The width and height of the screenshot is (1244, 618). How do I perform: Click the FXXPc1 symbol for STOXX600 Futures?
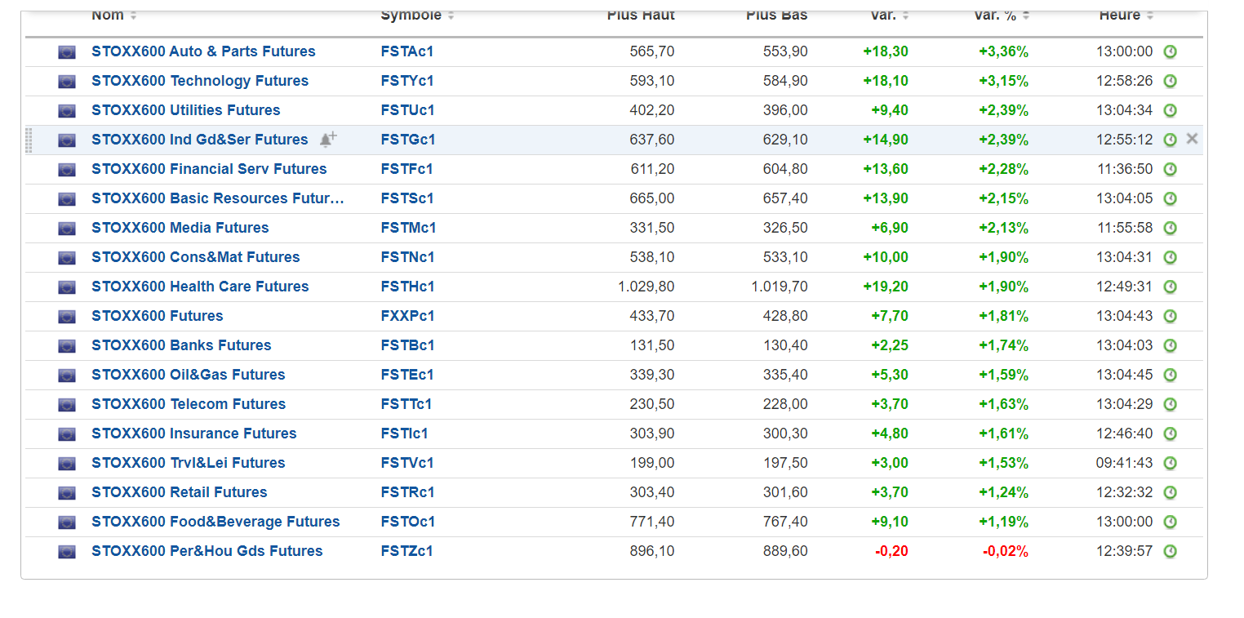[408, 316]
